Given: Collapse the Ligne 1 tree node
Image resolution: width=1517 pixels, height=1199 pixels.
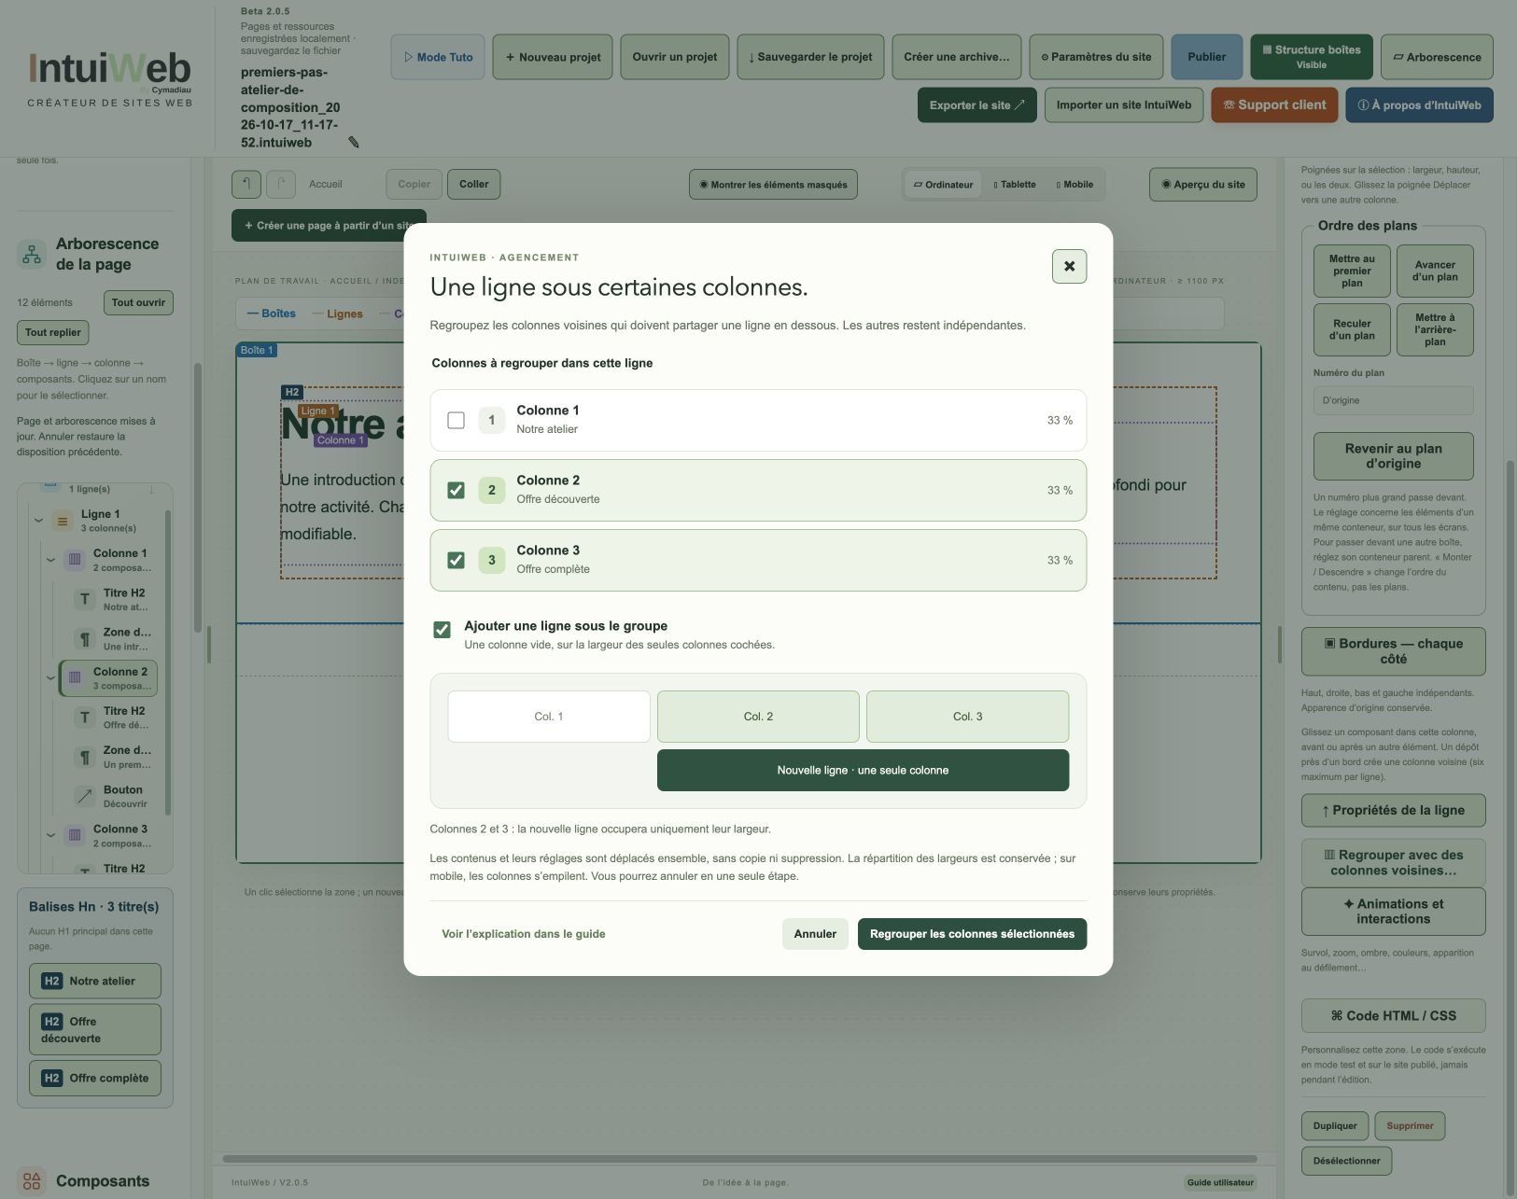Looking at the screenshot, I should coord(38,521).
